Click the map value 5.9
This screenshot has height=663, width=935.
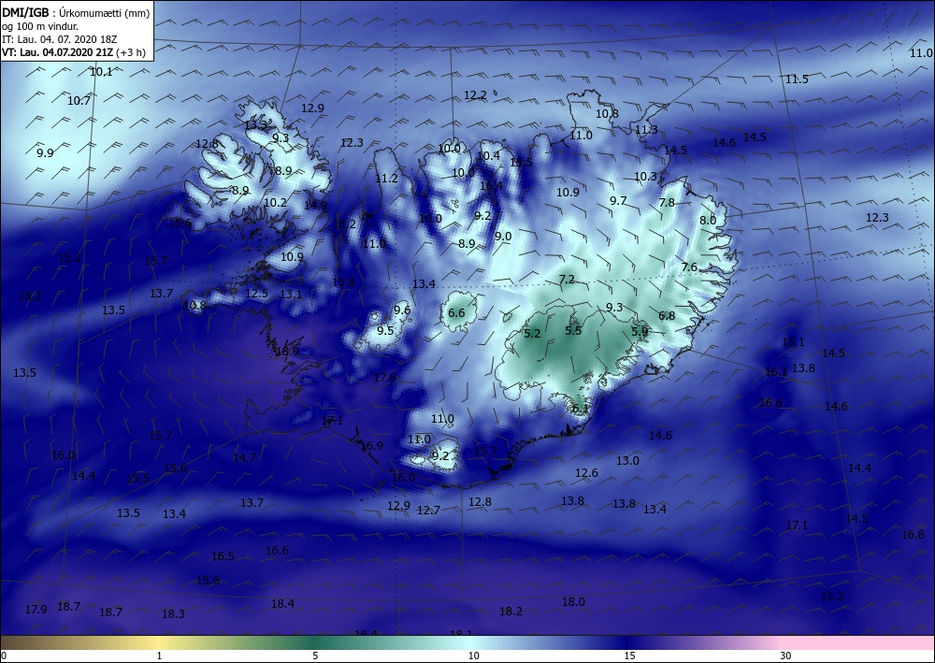[x=640, y=331]
